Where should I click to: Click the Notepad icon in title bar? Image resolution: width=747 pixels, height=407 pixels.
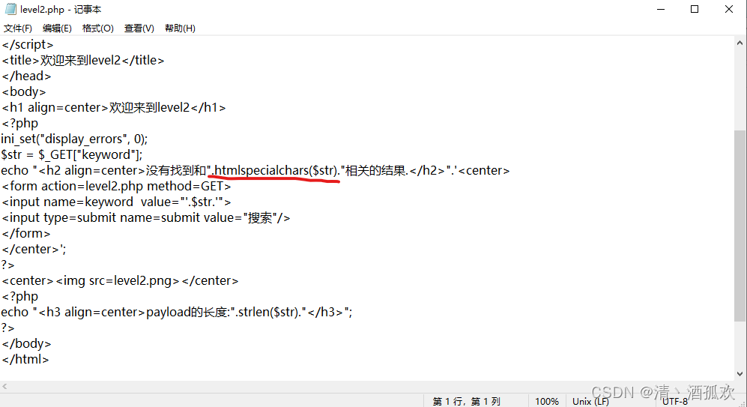click(10, 9)
